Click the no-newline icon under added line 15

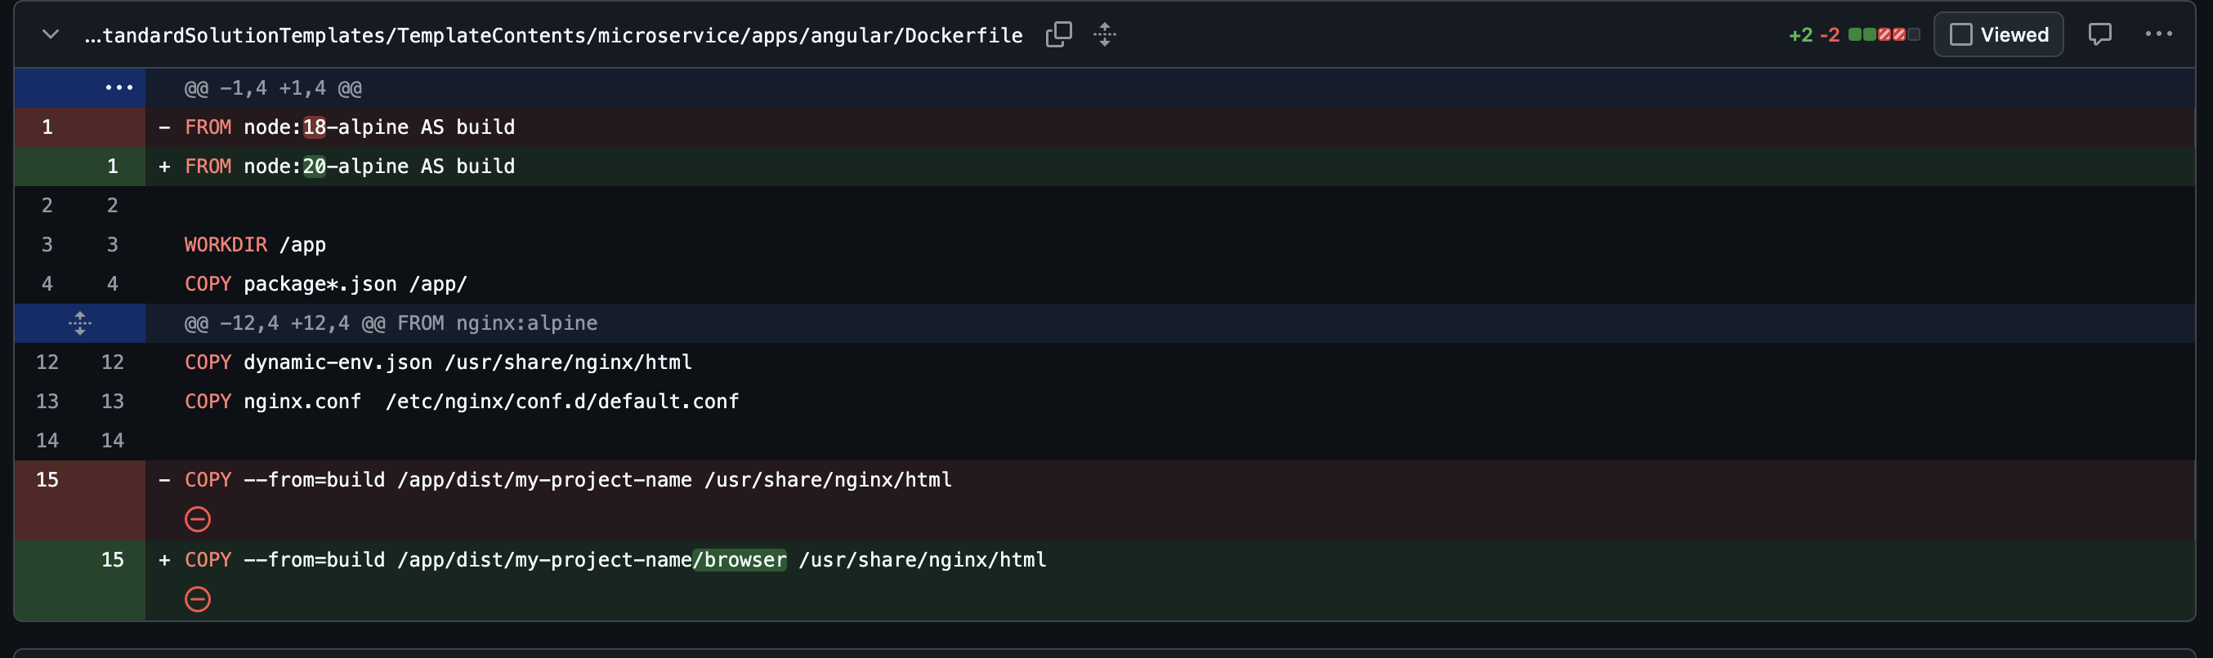point(198,598)
